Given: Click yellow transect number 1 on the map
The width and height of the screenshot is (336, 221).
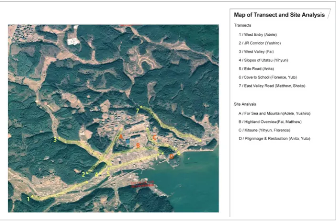Looking at the screenshot, I should pyautogui.click(x=28, y=199).
